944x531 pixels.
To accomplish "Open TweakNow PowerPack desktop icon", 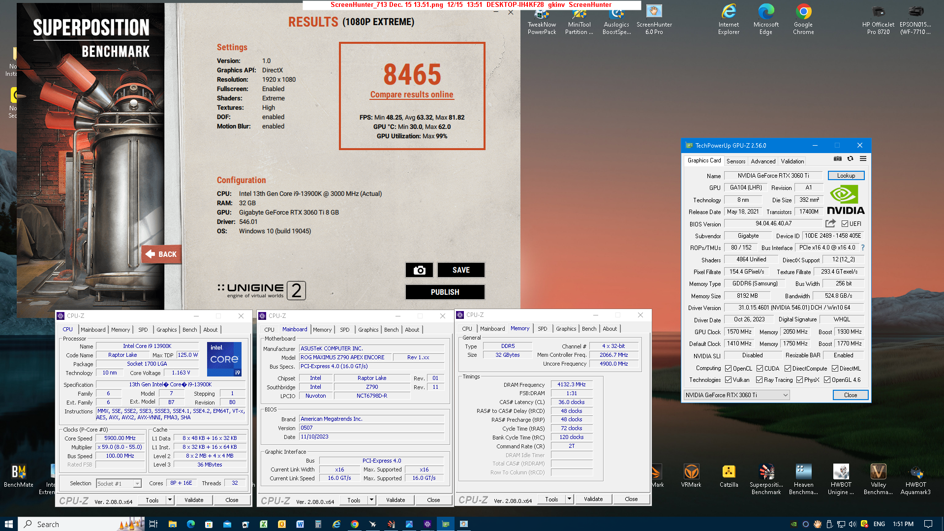I will pyautogui.click(x=542, y=20).
